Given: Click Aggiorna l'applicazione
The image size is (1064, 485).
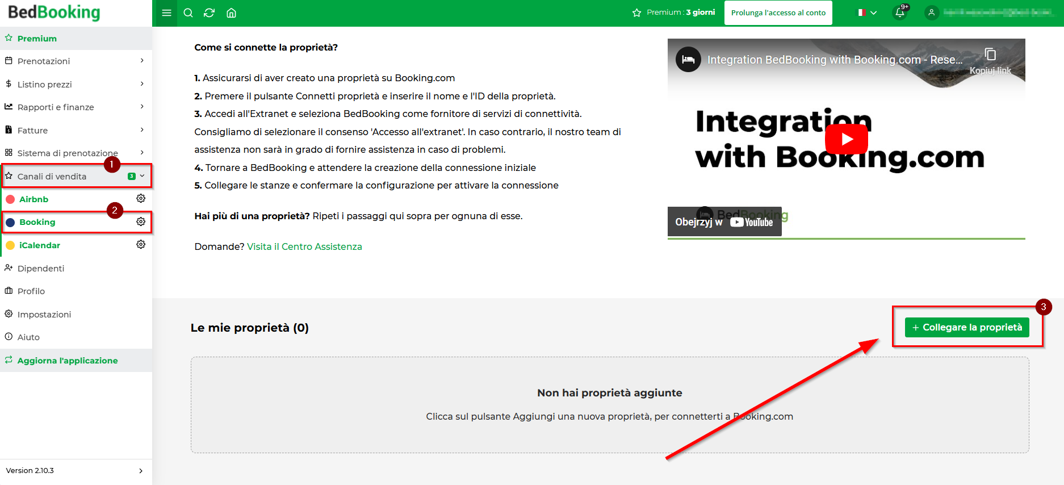Looking at the screenshot, I should coord(76,360).
